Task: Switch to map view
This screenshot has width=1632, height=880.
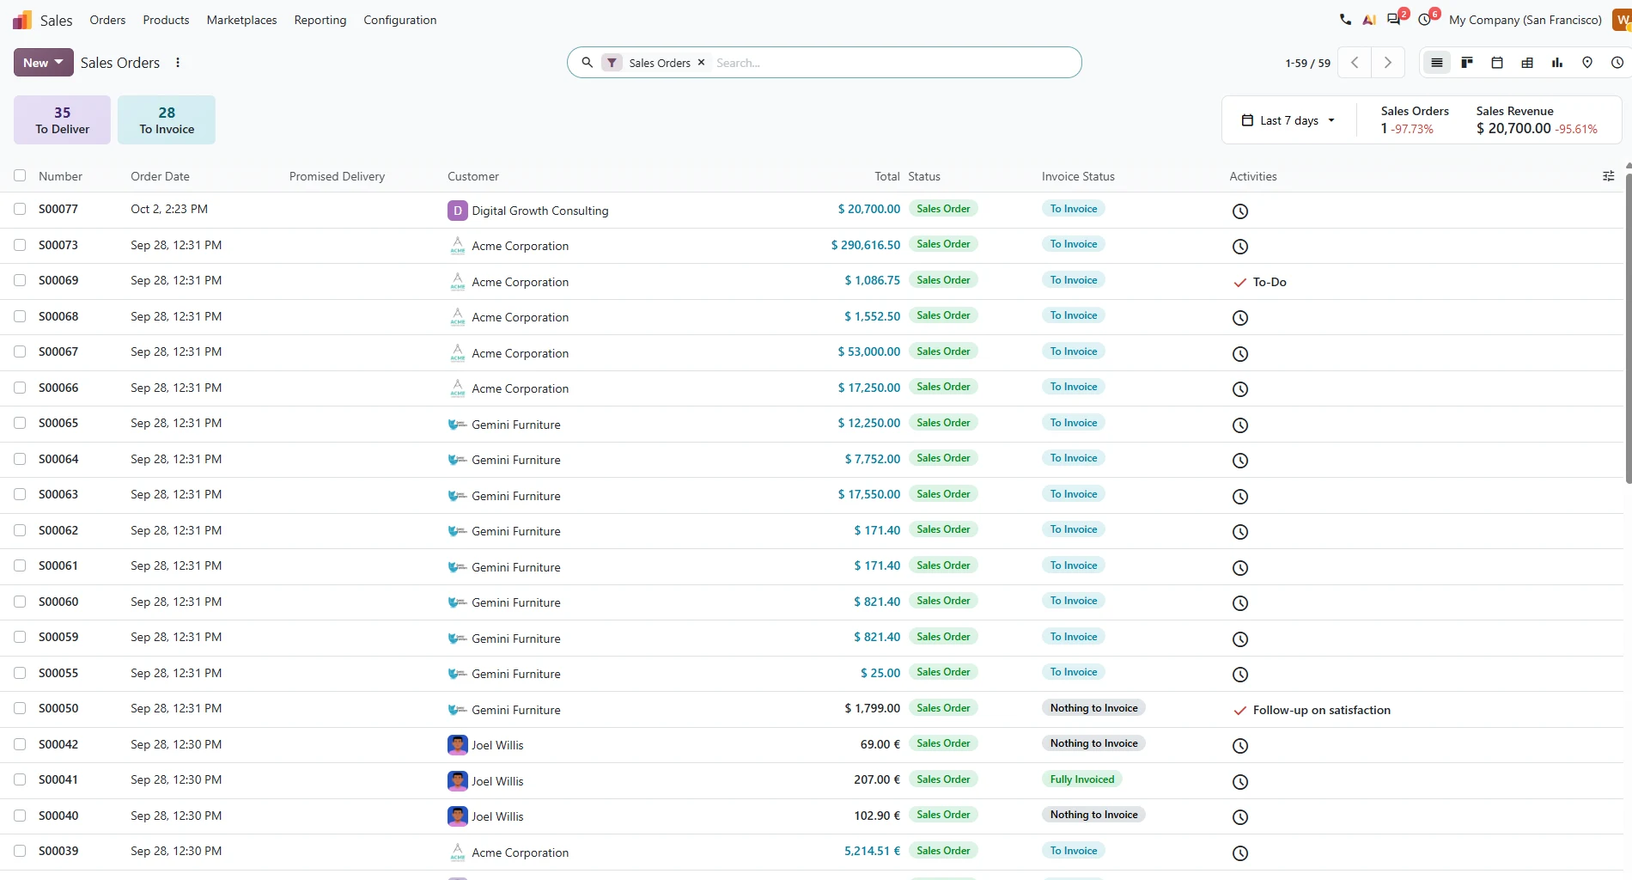Action: pos(1587,63)
